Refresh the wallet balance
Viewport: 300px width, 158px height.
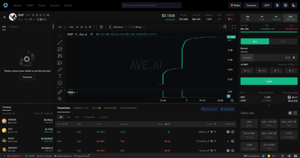coord(296,64)
